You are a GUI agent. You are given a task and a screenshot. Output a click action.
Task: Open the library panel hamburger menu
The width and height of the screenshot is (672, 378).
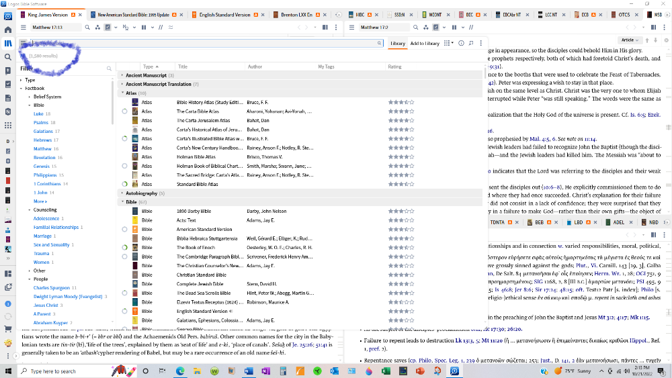23,43
